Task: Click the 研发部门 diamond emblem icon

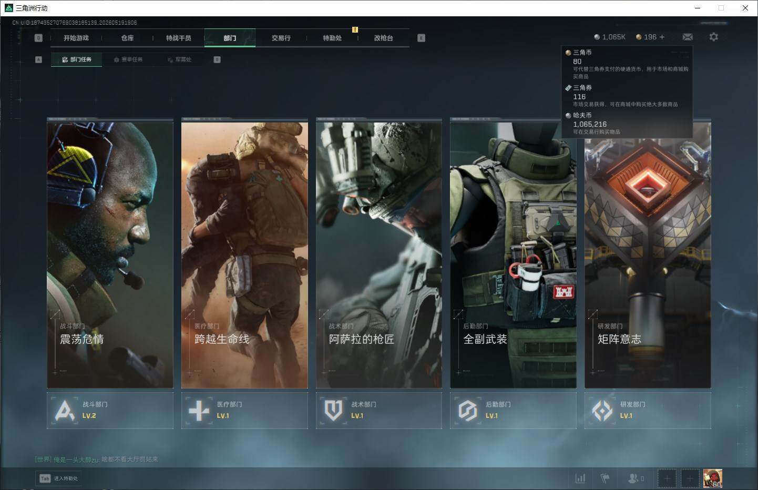Action: (602, 411)
